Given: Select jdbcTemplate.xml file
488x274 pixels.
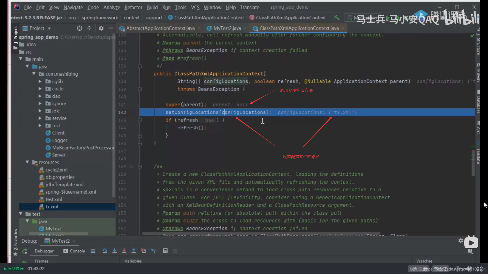Looking at the screenshot, I should [x=64, y=184].
